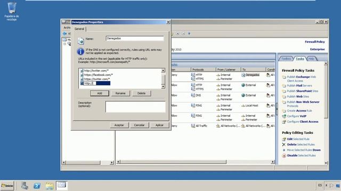The image size is (341, 191).
Task: Click the Local Host destination cell
Action: pos(250,106)
